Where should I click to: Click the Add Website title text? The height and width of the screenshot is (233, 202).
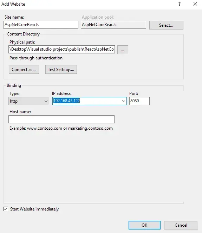click(x=13, y=4)
